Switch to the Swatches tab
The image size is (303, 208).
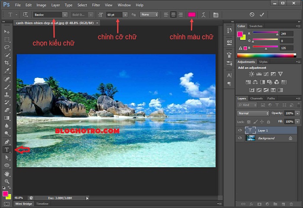click(256, 26)
